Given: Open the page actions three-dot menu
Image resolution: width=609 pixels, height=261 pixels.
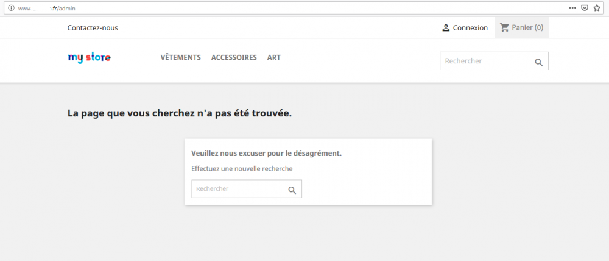Looking at the screenshot, I should tap(572, 8).
